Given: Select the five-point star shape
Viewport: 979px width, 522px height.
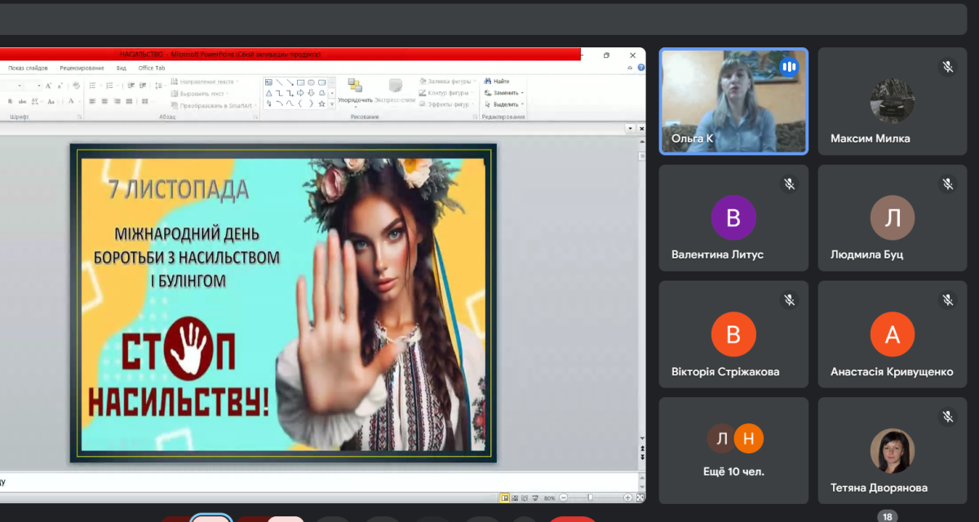Looking at the screenshot, I should pyautogui.click(x=321, y=104).
